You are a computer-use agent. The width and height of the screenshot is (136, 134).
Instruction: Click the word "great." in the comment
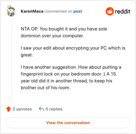tap(27, 55)
